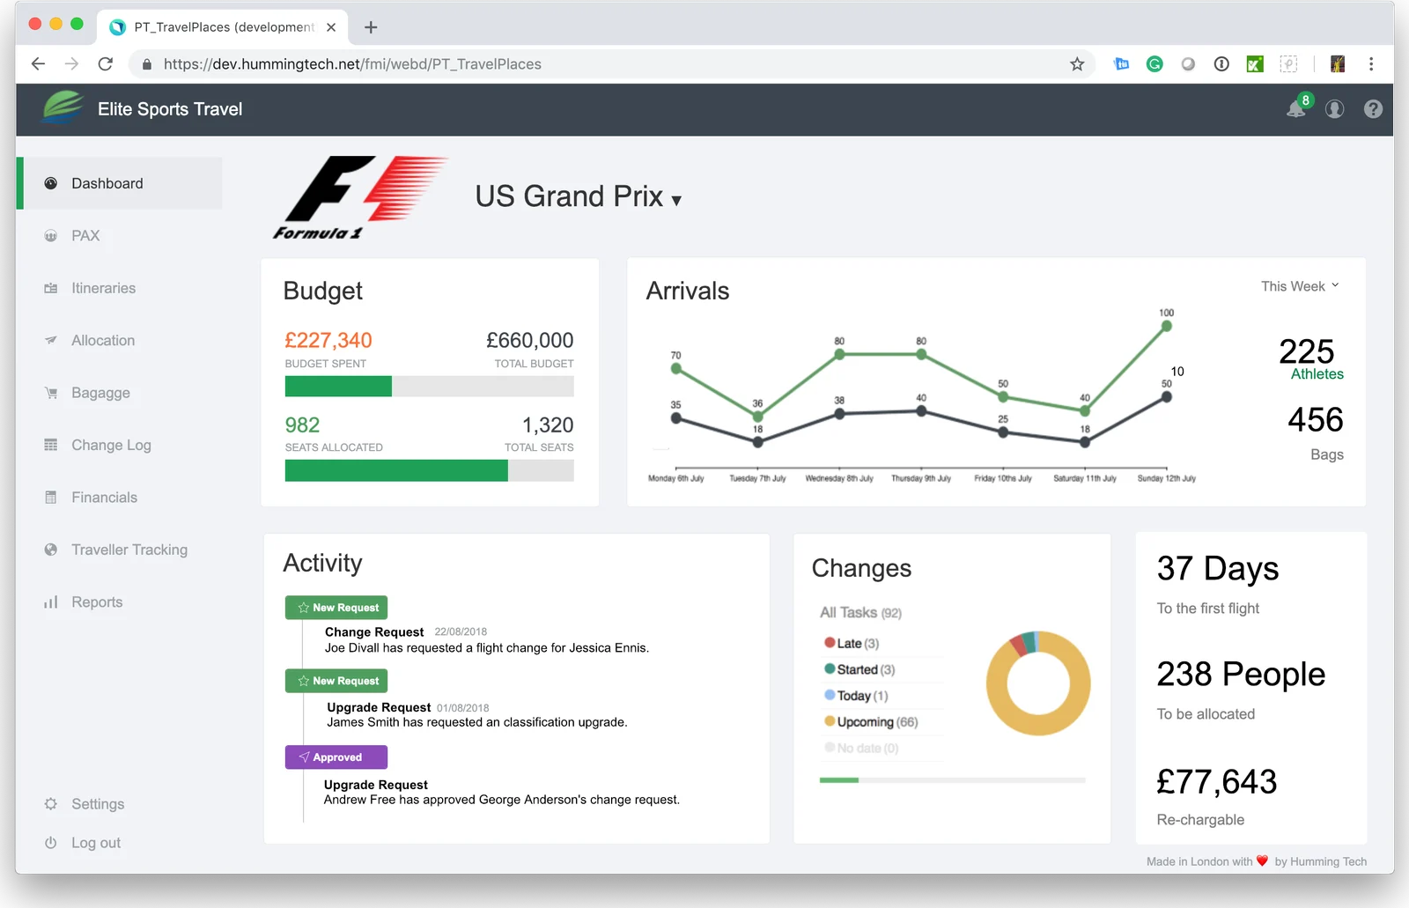Image resolution: width=1409 pixels, height=908 pixels.
Task: Click the Itineraries sidebar icon
Action: [51, 288]
